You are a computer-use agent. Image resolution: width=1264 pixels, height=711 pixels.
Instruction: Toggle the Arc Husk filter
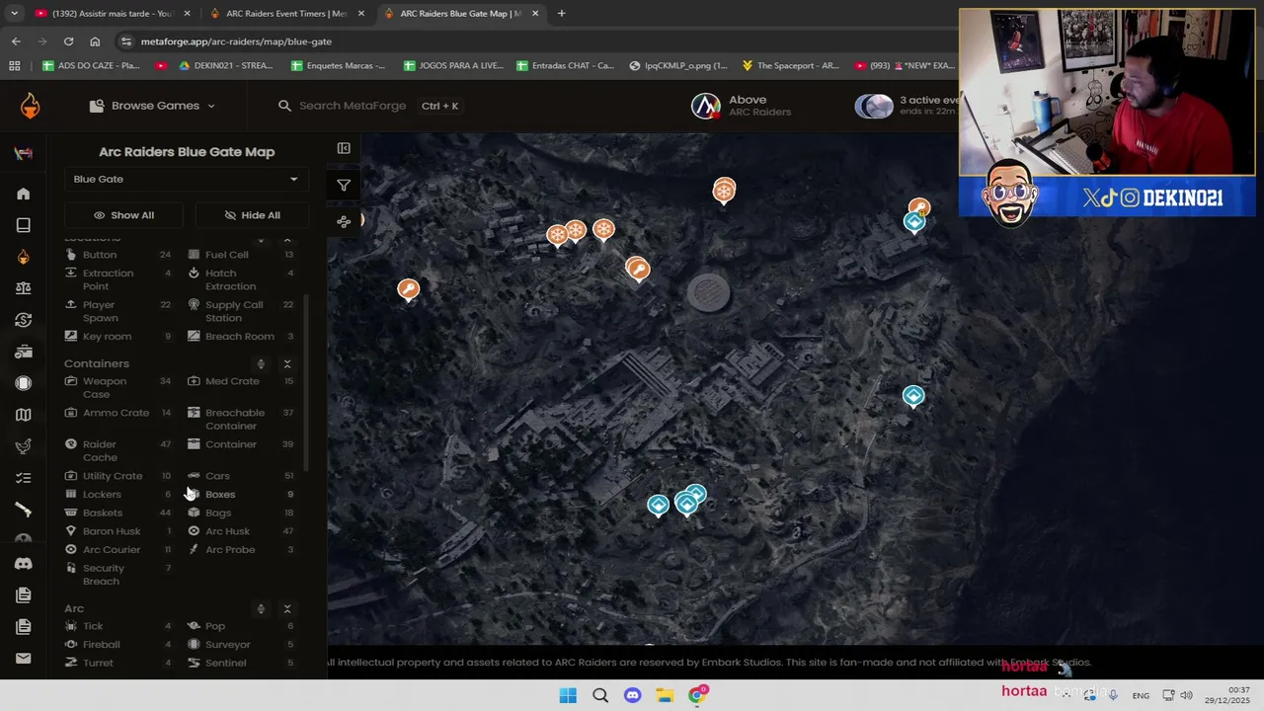pyautogui.click(x=240, y=531)
